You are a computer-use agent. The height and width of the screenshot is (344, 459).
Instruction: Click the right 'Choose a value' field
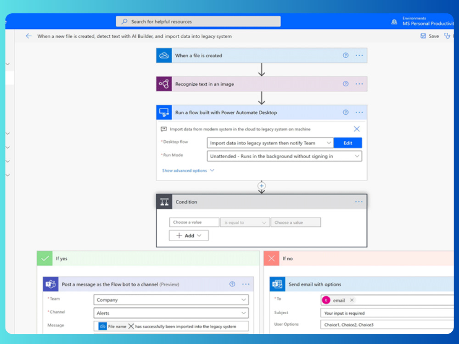pos(296,222)
